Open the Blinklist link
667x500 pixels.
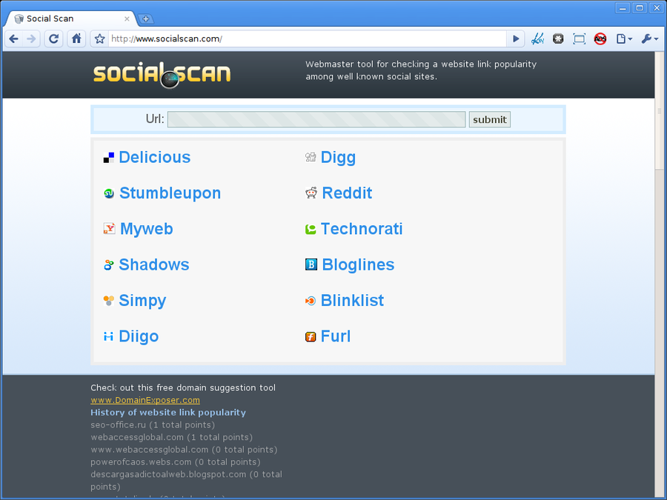click(x=352, y=301)
